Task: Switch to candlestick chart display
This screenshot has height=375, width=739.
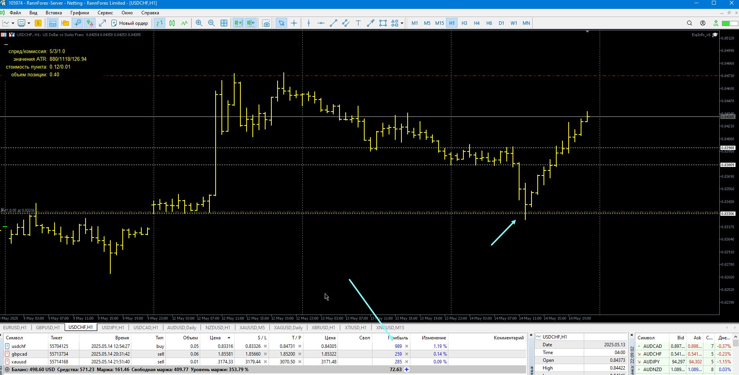Action: 172,23
